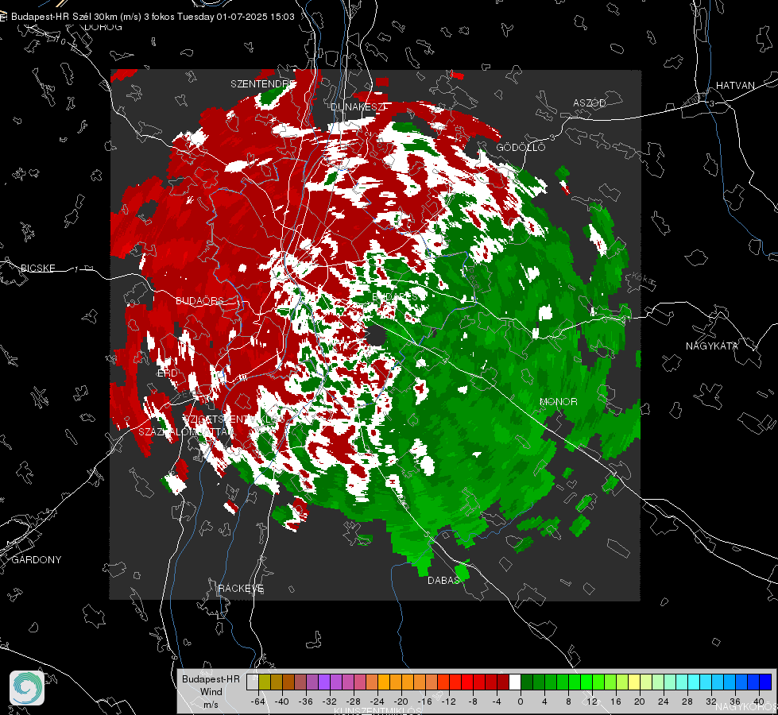Viewport: 778px width, 715px height.
Task: Click the black radar site center dot
Action: 376,336
